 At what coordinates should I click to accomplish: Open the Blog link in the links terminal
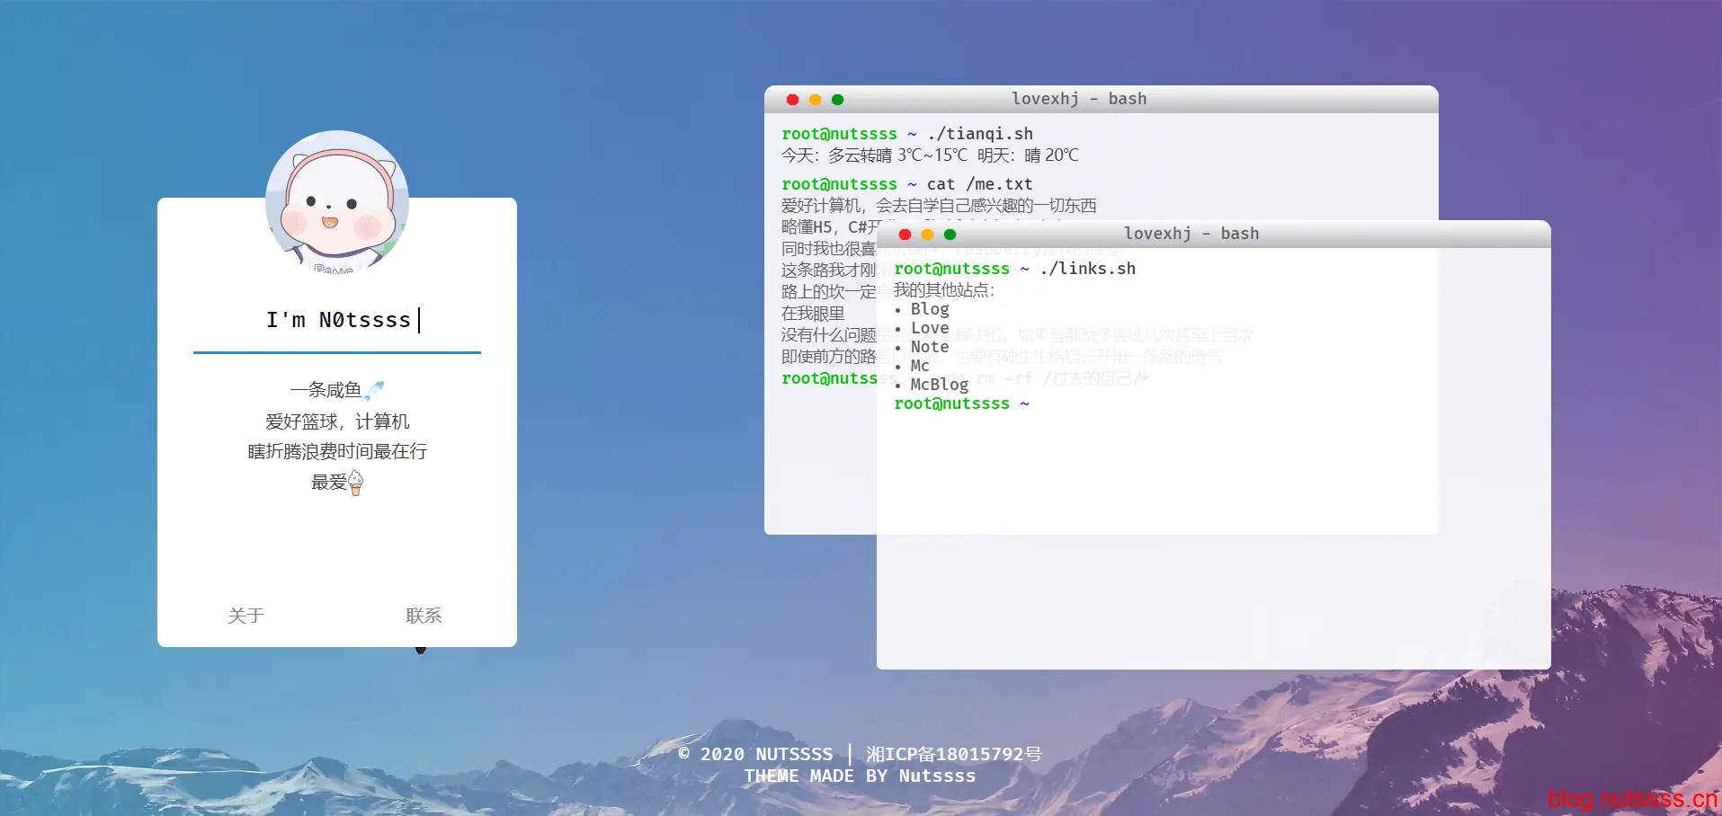click(929, 309)
